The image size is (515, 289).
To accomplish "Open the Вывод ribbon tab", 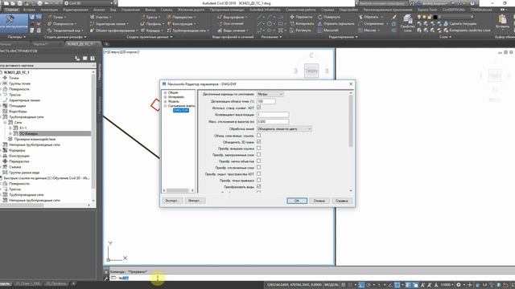I will click(150, 10).
